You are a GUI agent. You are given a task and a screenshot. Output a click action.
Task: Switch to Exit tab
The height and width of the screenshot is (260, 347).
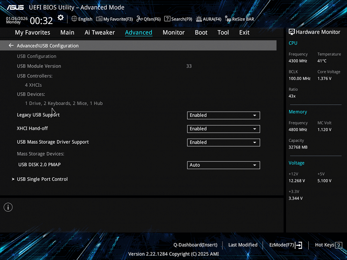(244, 32)
